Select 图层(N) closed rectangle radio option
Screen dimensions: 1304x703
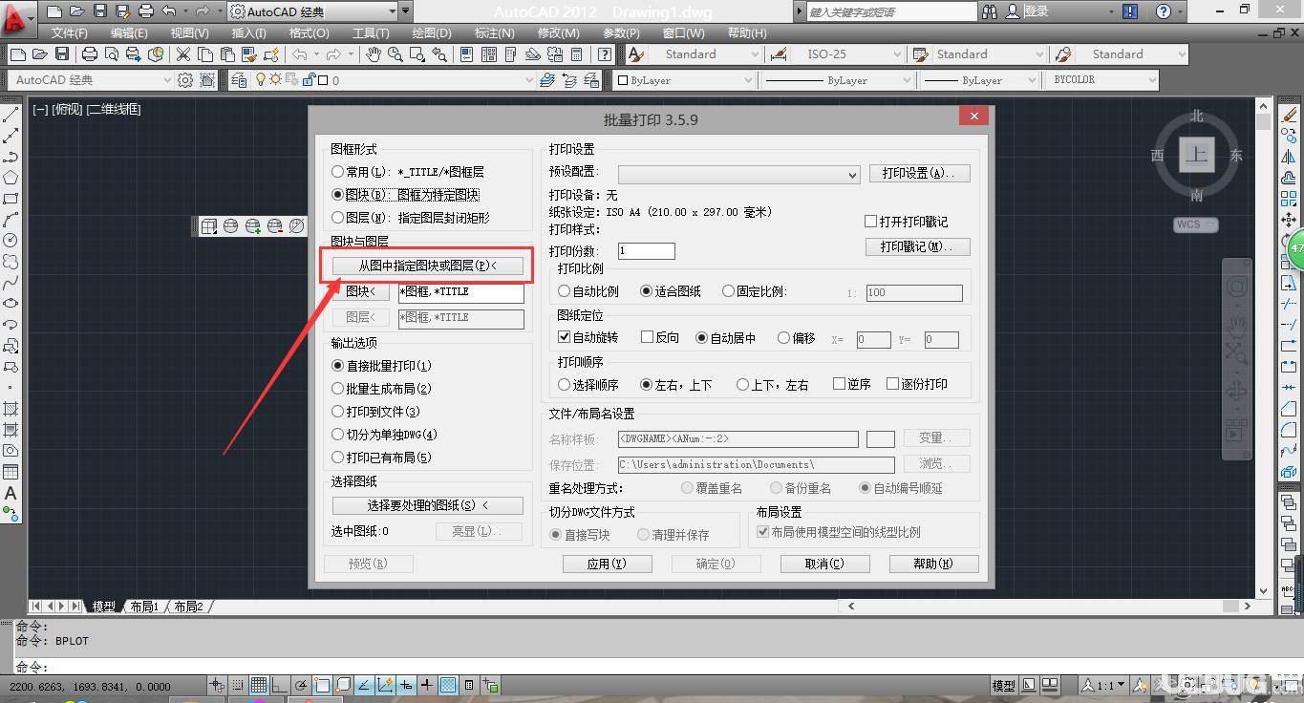pyautogui.click(x=337, y=218)
